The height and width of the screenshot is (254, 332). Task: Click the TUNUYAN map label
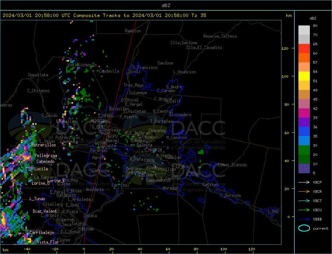pyautogui.click(x=86, y=229)
